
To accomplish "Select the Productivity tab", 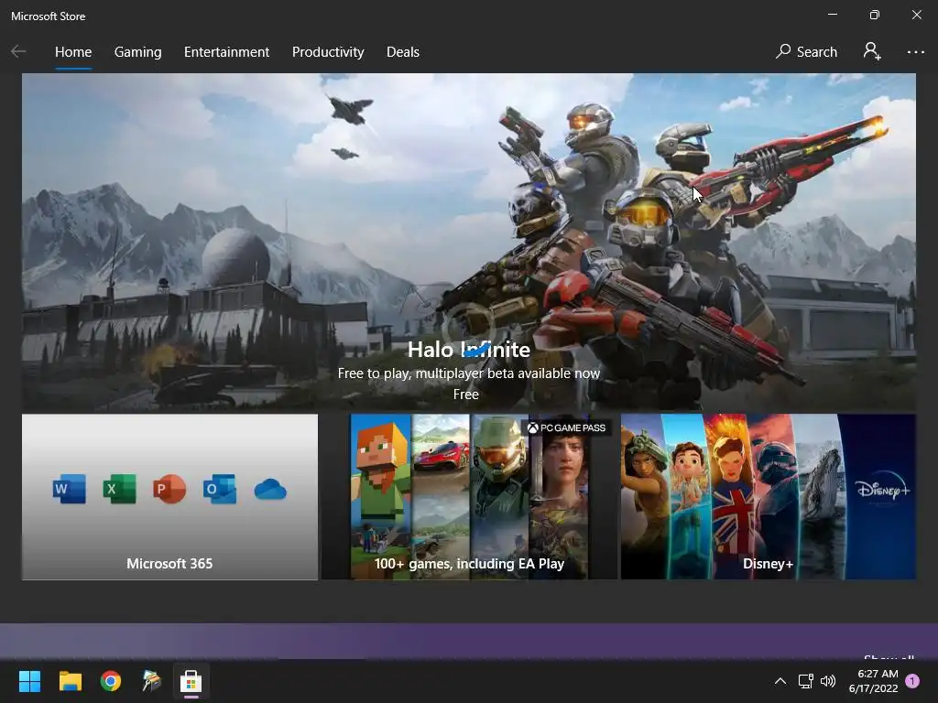I will (328, 52).
